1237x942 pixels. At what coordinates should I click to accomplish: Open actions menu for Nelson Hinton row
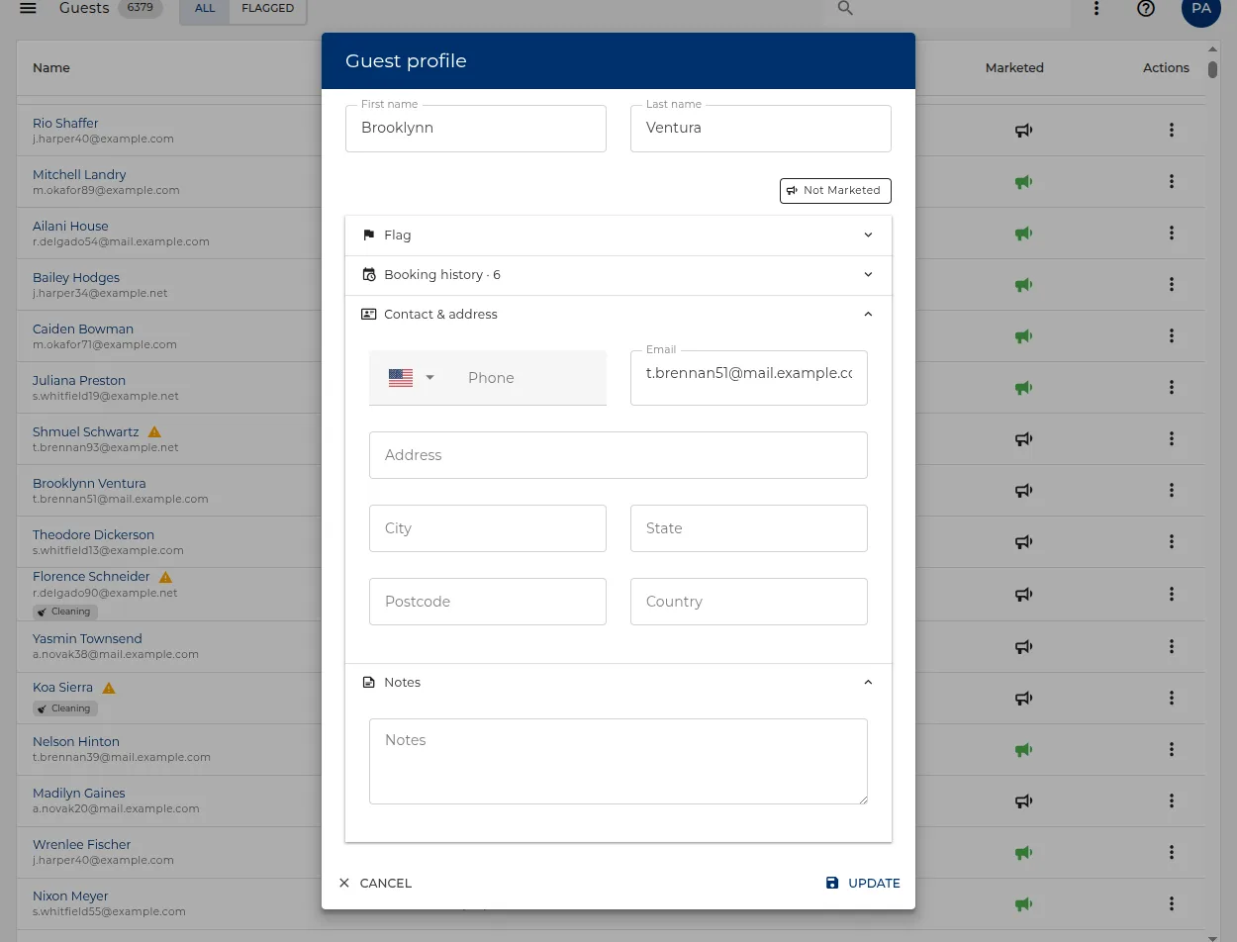(1172, 749)
